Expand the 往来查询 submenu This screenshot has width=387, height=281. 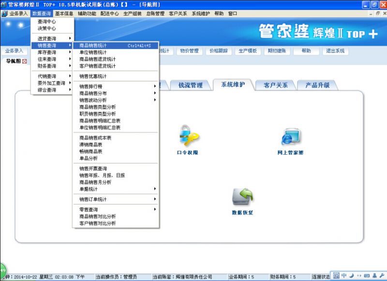52,59
